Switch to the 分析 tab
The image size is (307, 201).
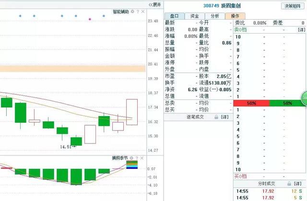coord(215,16)
